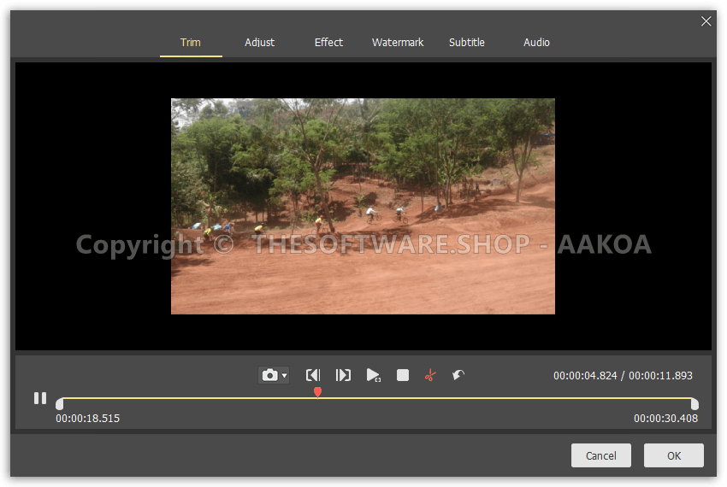Click the red playhead marker on timeline
This screenshot has width=727, height=487.
point(317,392)
